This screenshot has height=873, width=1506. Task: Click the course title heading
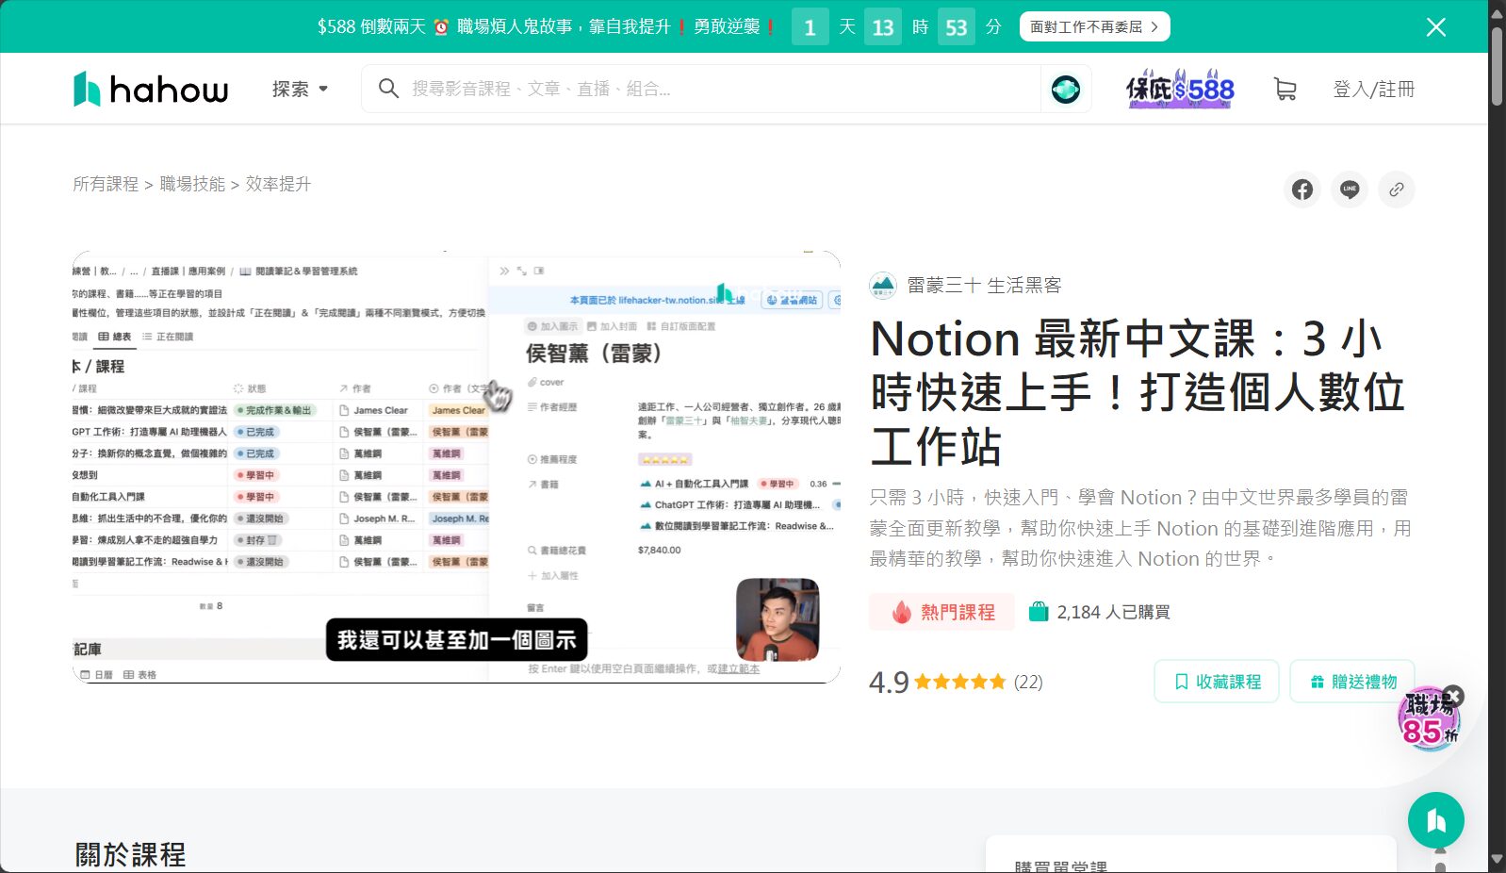point(1138,392)
